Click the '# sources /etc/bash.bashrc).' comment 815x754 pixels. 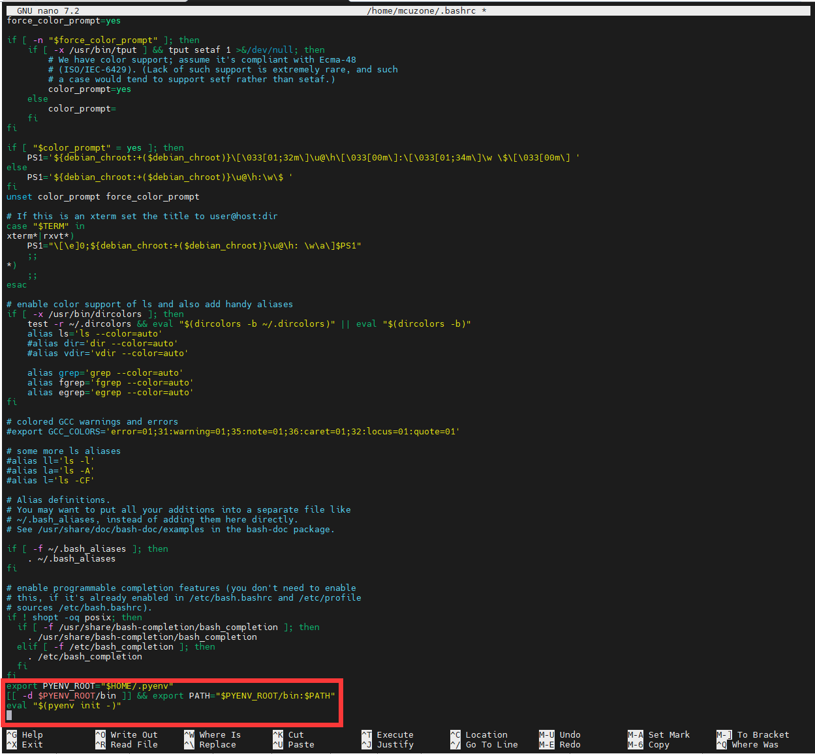pos(80,607)
